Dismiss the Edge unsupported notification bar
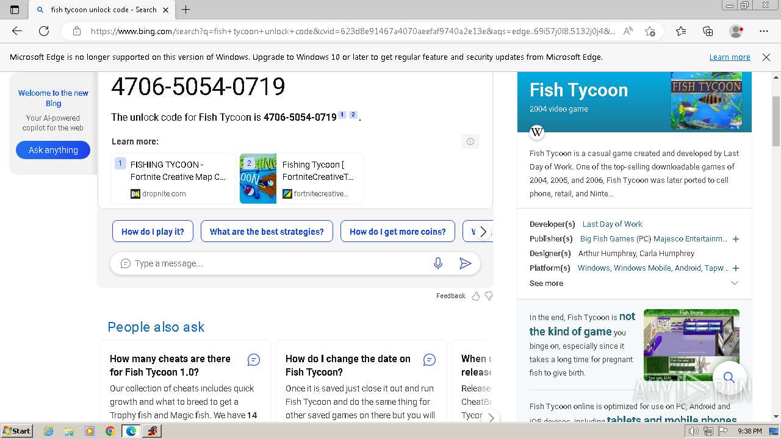Viewport: 781px width, 439px height. click(x=766, y=57)
